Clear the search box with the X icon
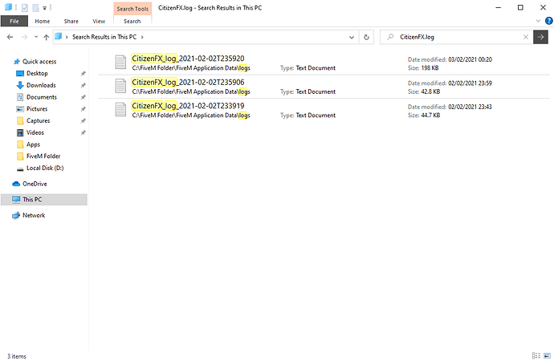 click(524, 37)
